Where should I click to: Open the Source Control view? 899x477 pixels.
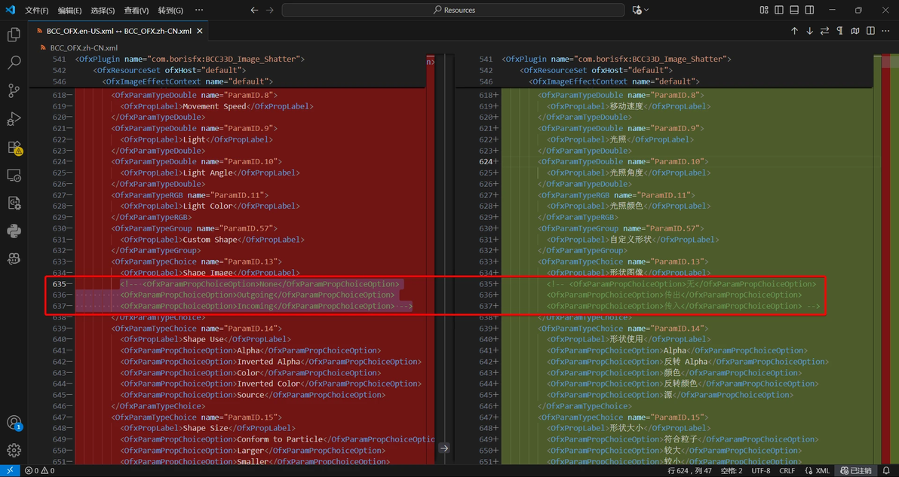click(x=14, y=90)
